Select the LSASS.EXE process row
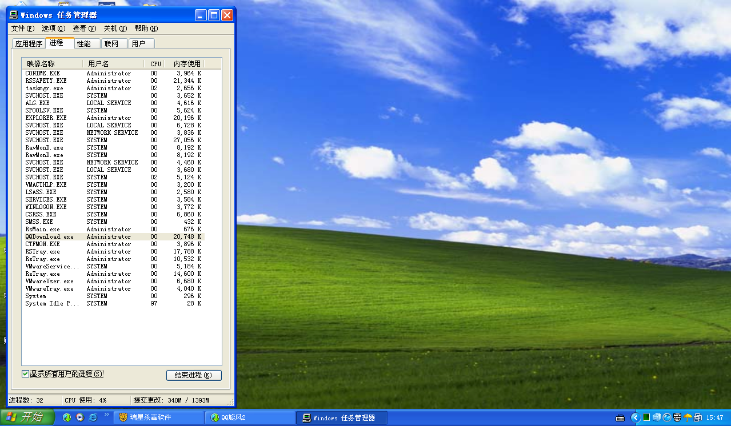Viewport: 731px width, 426px height. coord(113,192)
